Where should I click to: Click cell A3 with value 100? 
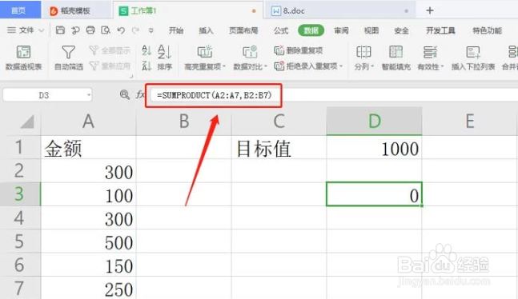tap(88, 194)
